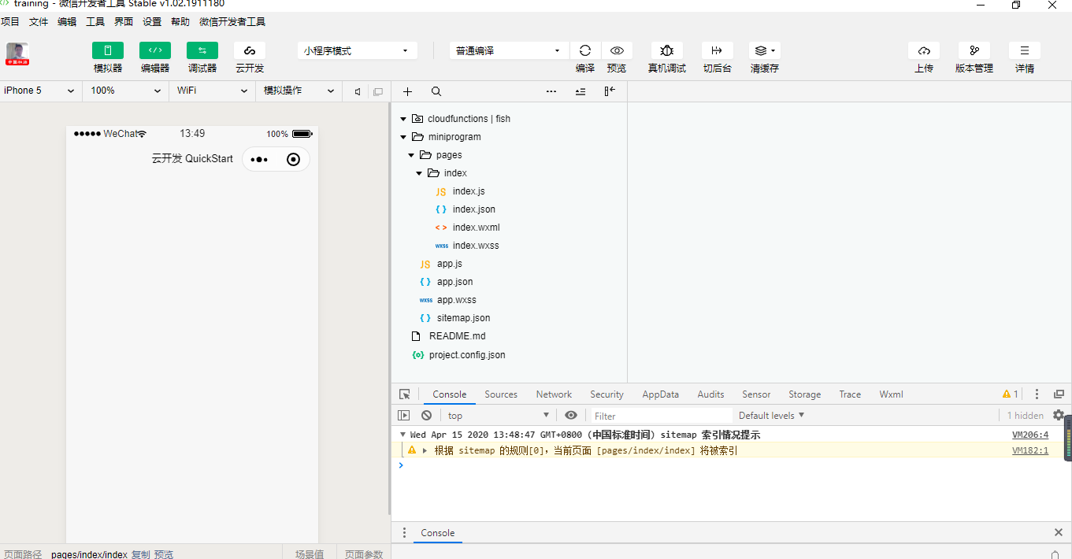Click the plus icon to add file
The image size is (1072, 559).
coord(407,91)
